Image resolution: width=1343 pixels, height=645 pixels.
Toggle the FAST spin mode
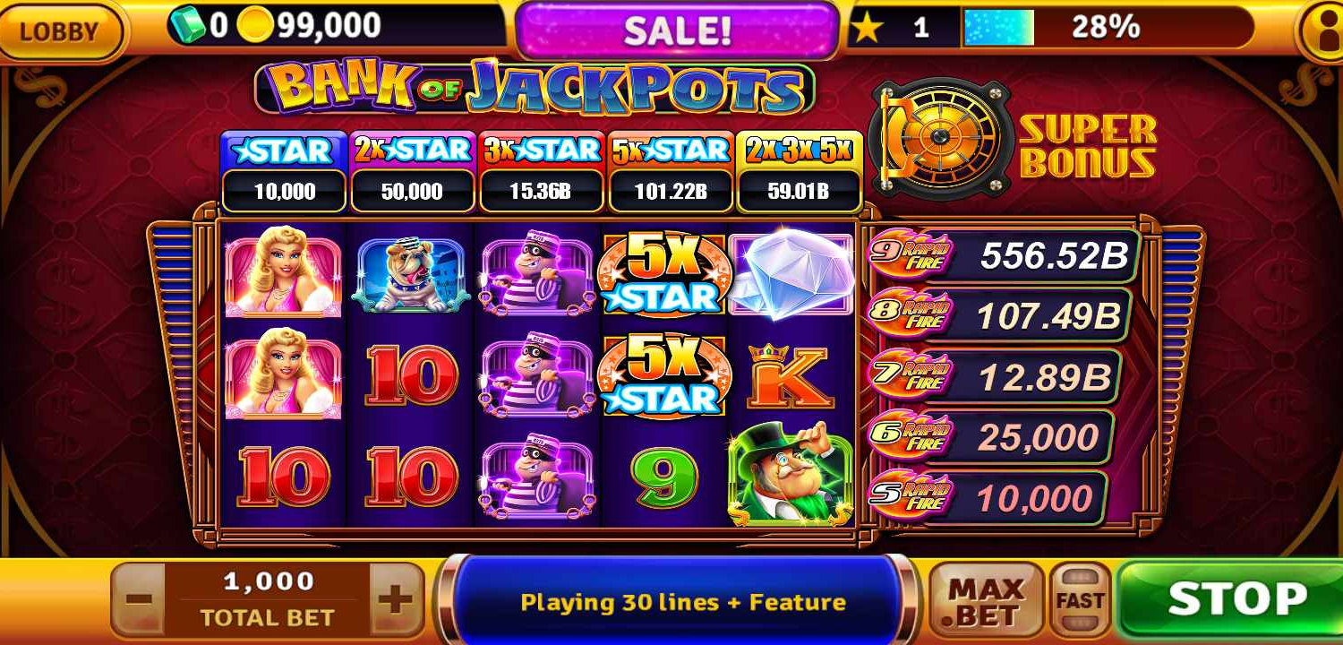click(1080, 599)
